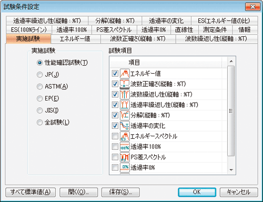Viewport: 263px width, 202px height.
Task: Click the 波数正確さ(縦軸:%T) row icon
Action: click(125, 84)
